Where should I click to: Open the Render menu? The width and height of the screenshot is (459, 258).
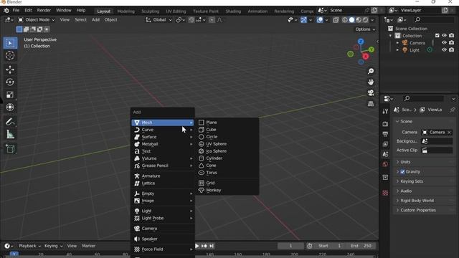(44, 10)
